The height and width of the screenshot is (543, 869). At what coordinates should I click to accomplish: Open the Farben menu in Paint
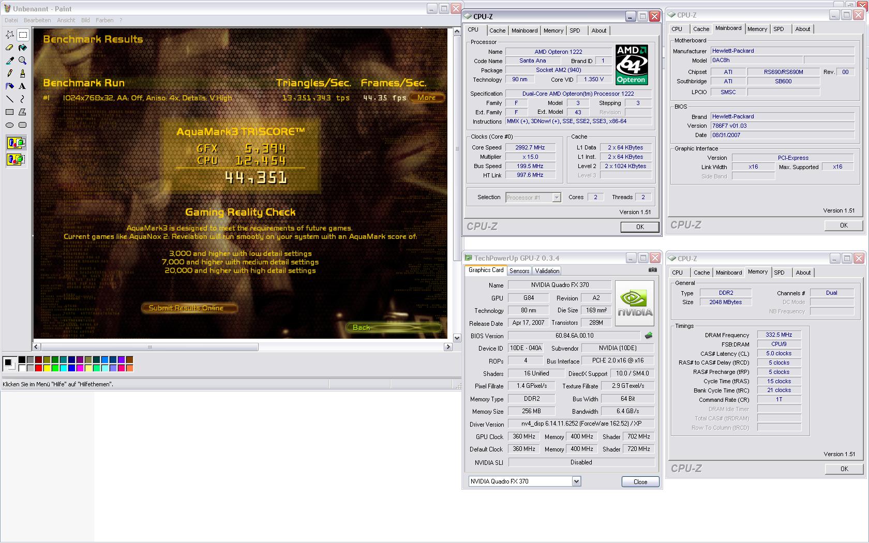pyautogui.click(x=104, y=20)
